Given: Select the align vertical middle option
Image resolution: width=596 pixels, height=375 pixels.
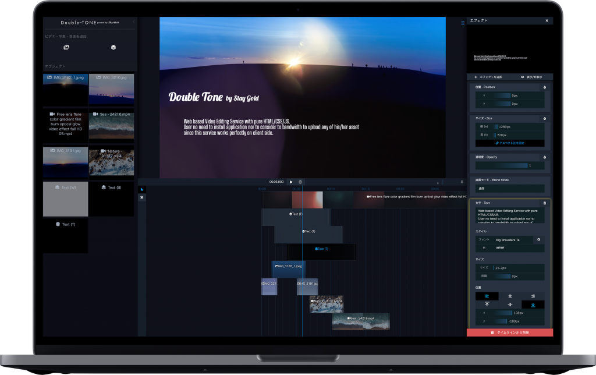Looking at the screenshot, I should point(510,305).
